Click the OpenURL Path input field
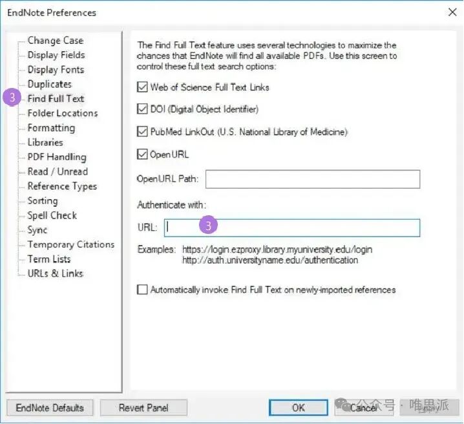464x424 pixels. [x=313, y=179]
